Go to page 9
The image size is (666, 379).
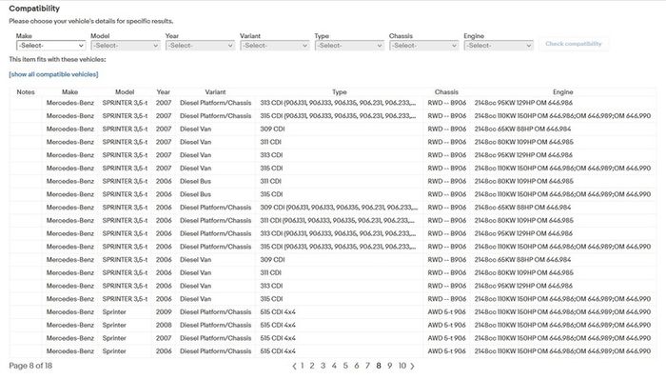389,366
